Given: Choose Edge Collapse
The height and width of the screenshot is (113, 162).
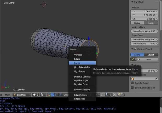Looking at the screenshot, I should pos(82,95).
